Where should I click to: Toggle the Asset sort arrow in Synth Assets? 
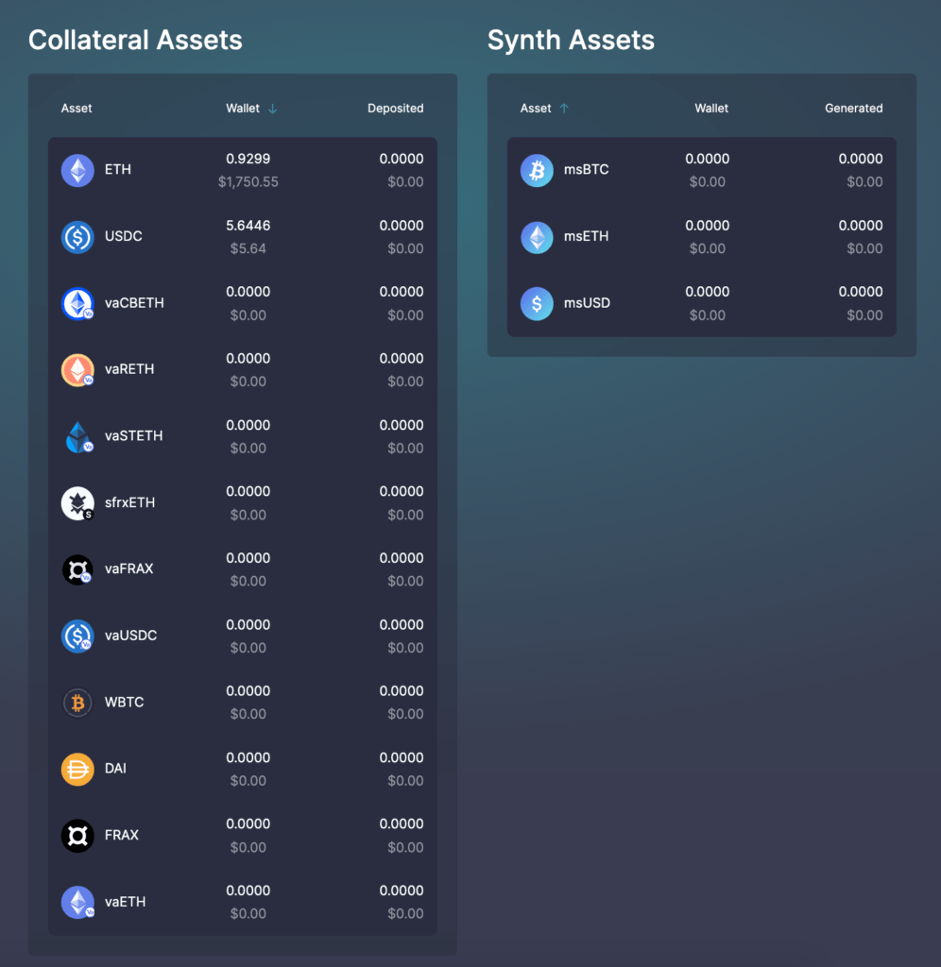[x=564, y=109]
